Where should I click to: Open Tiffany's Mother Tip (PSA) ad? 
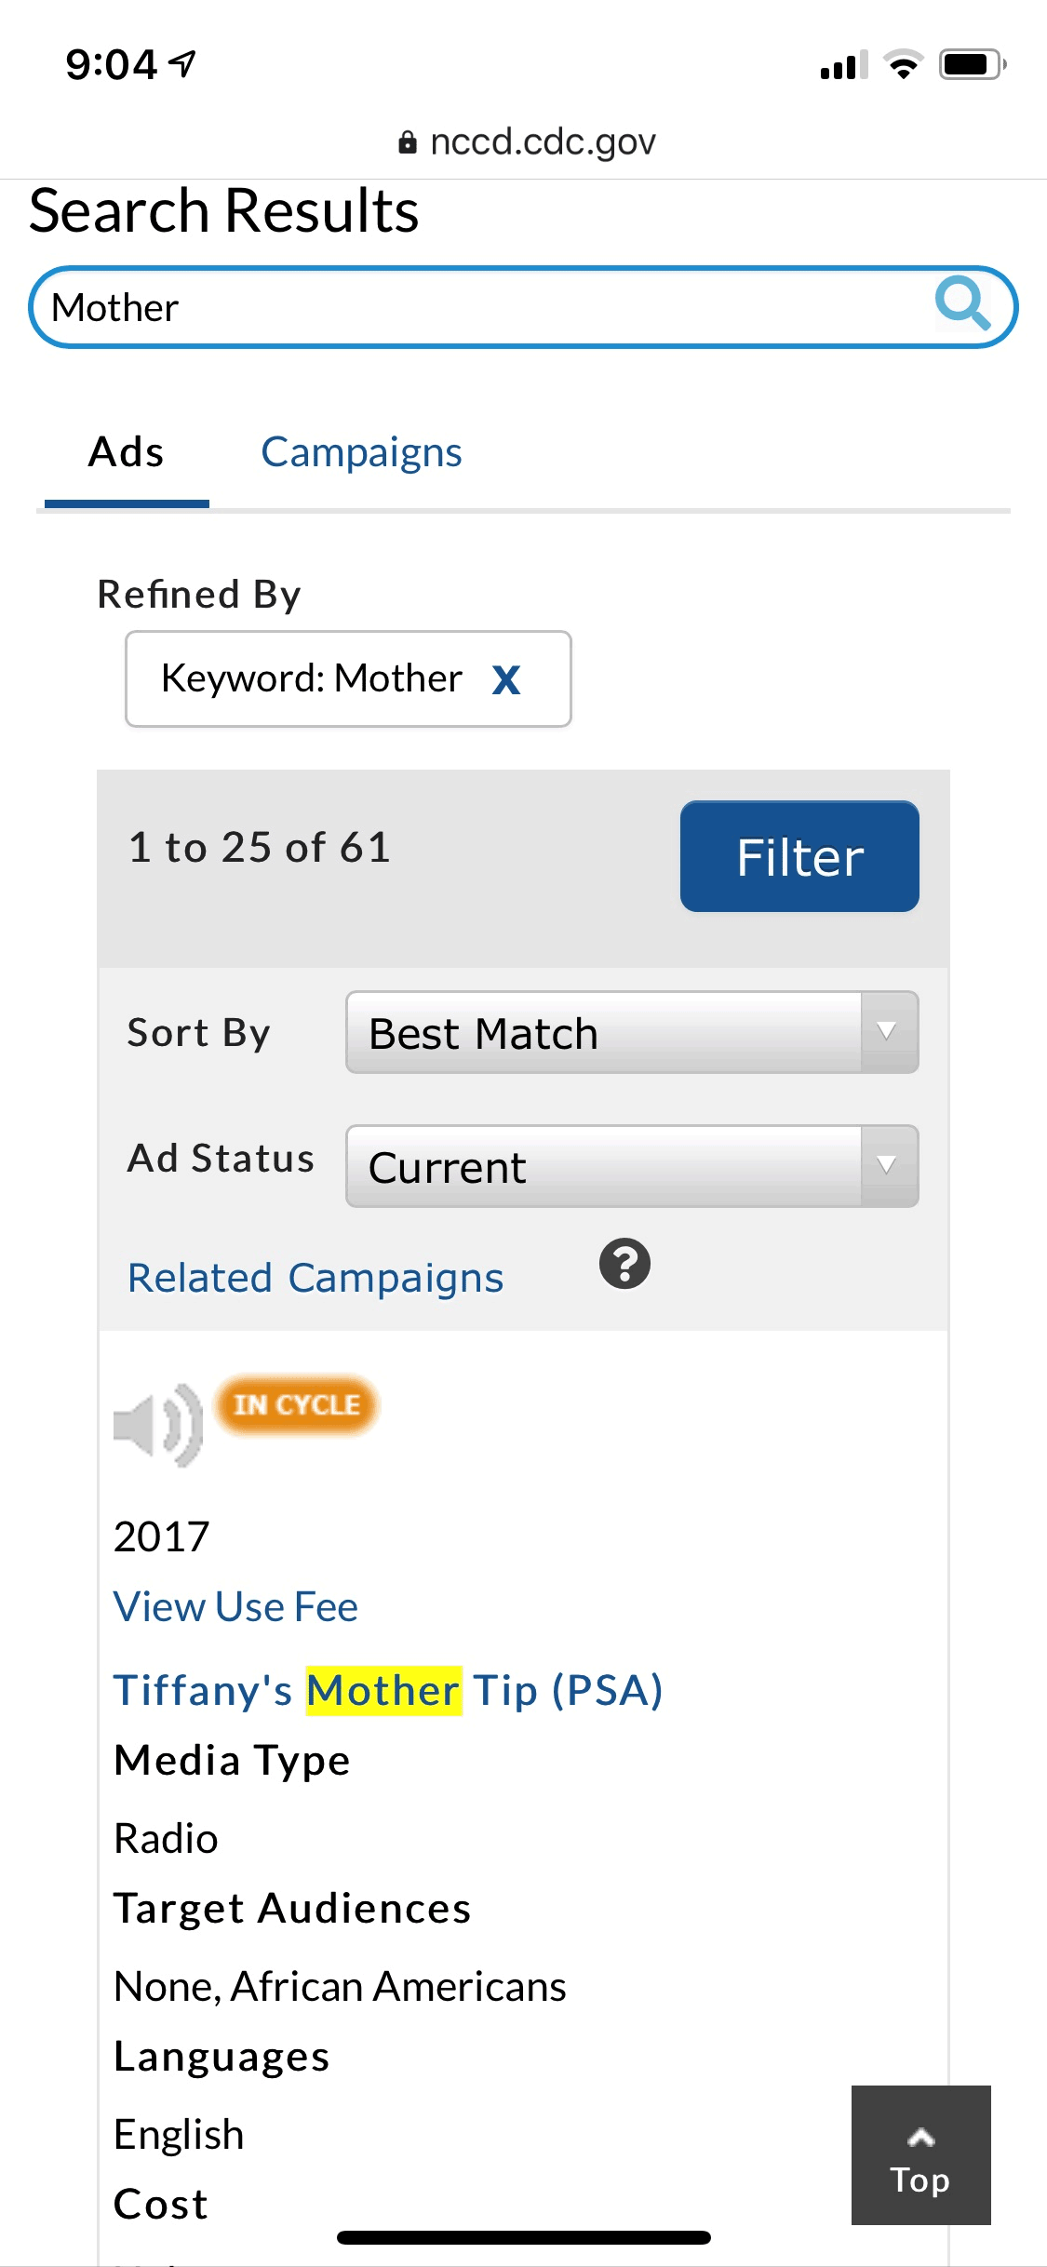[388, 1690]
